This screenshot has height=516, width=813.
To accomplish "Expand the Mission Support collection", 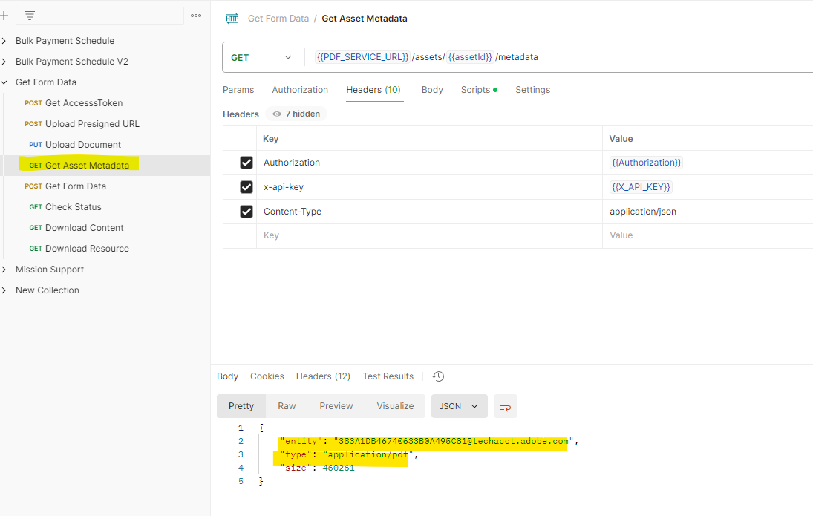I will click(x=6, y=269).
